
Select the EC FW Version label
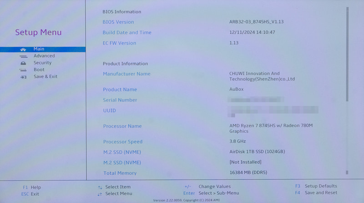click(119, 43)
